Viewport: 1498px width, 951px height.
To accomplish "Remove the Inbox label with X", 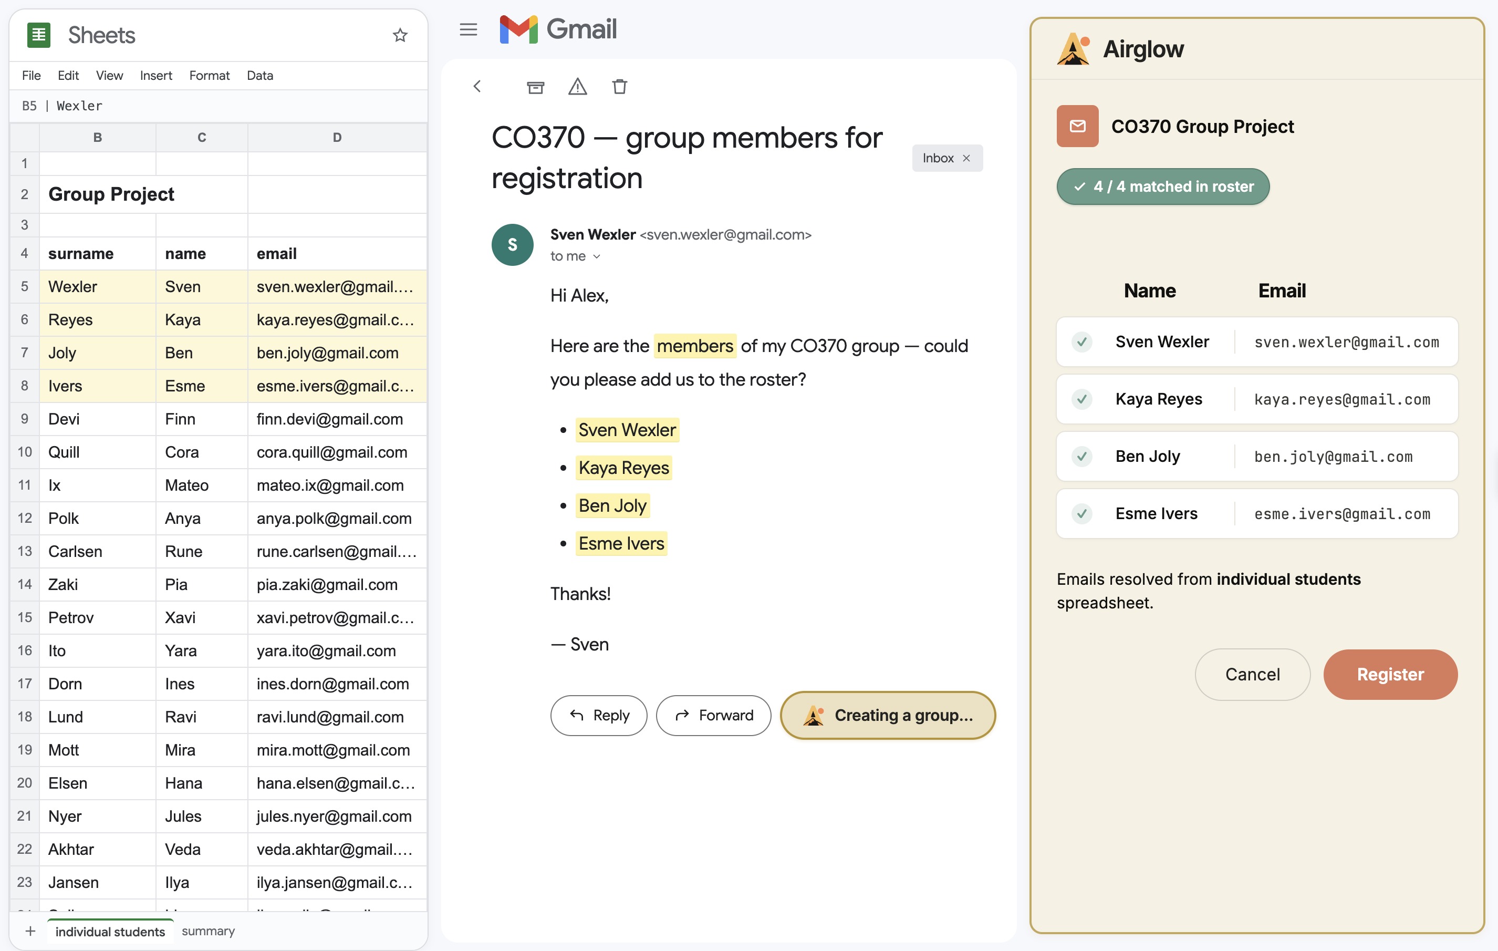I will (966, 158).
